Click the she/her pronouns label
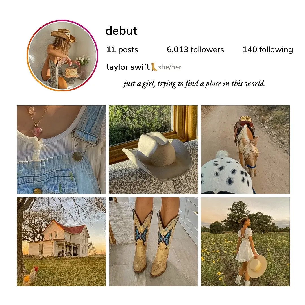305x305 pixels. 170,67
